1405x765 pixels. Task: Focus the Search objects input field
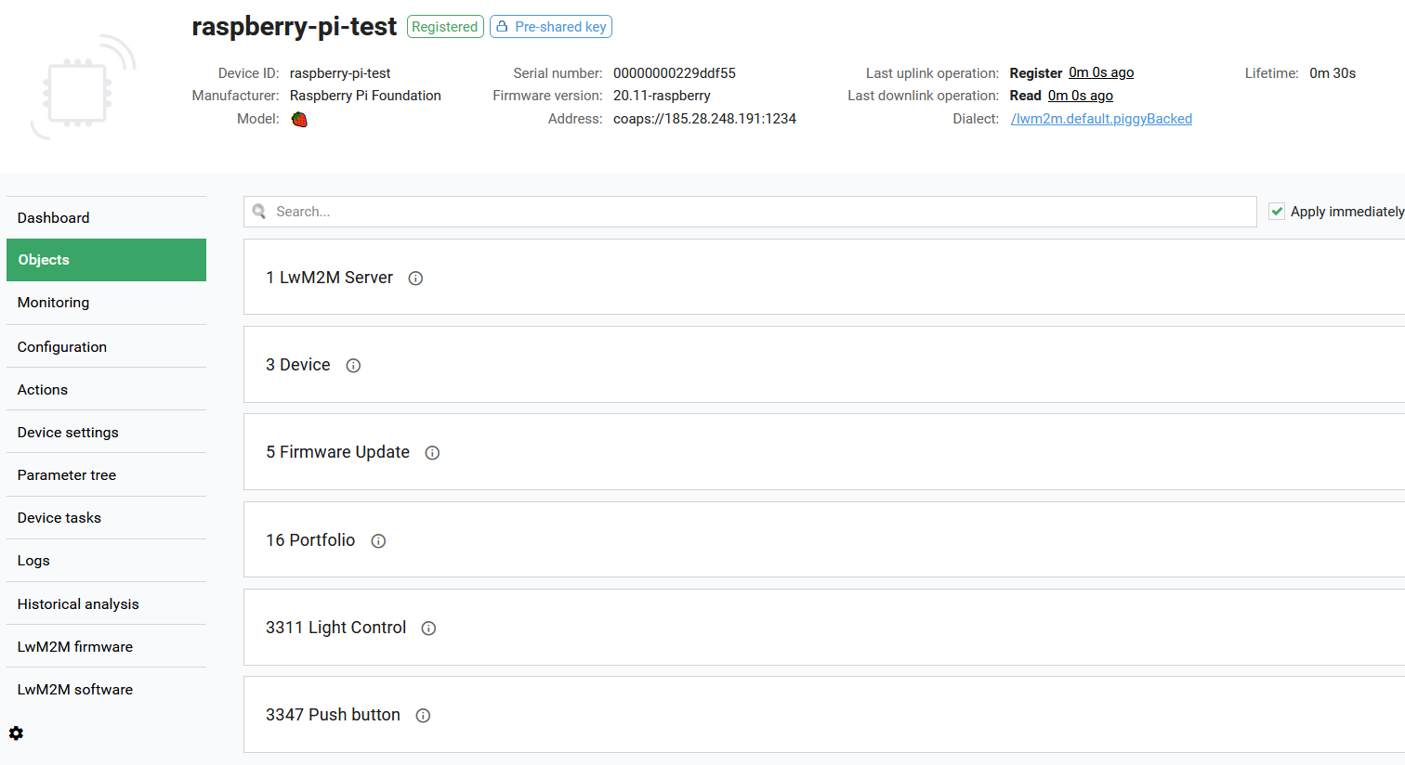[x=750, y=212]
